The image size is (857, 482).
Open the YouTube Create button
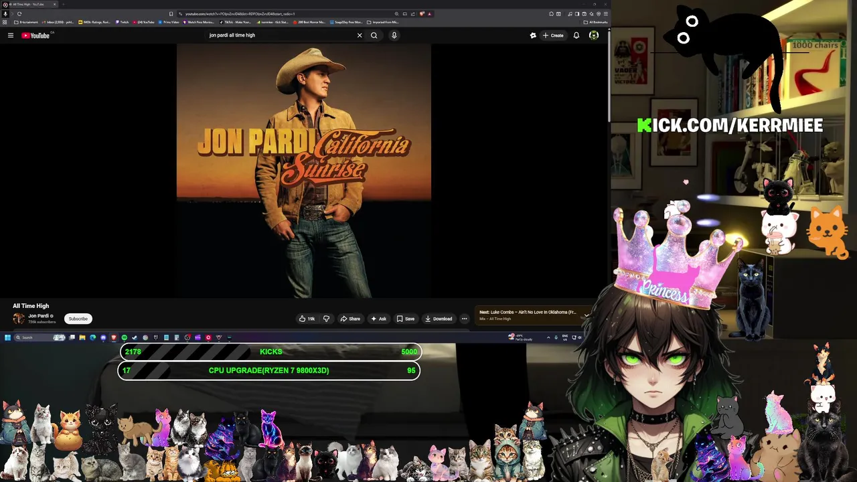tap(553, 35)
